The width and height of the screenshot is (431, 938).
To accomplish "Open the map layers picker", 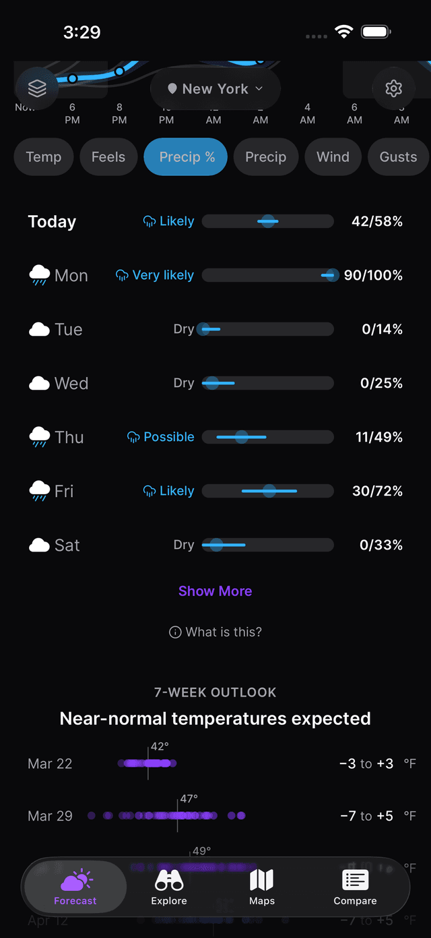I will [x=37, y=88].
